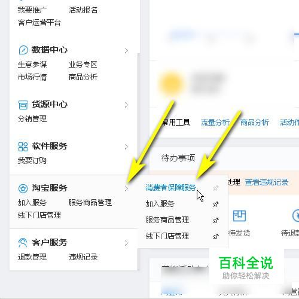
Task: Go to 退款管理 under 客户服务
Action: [32, 257]
